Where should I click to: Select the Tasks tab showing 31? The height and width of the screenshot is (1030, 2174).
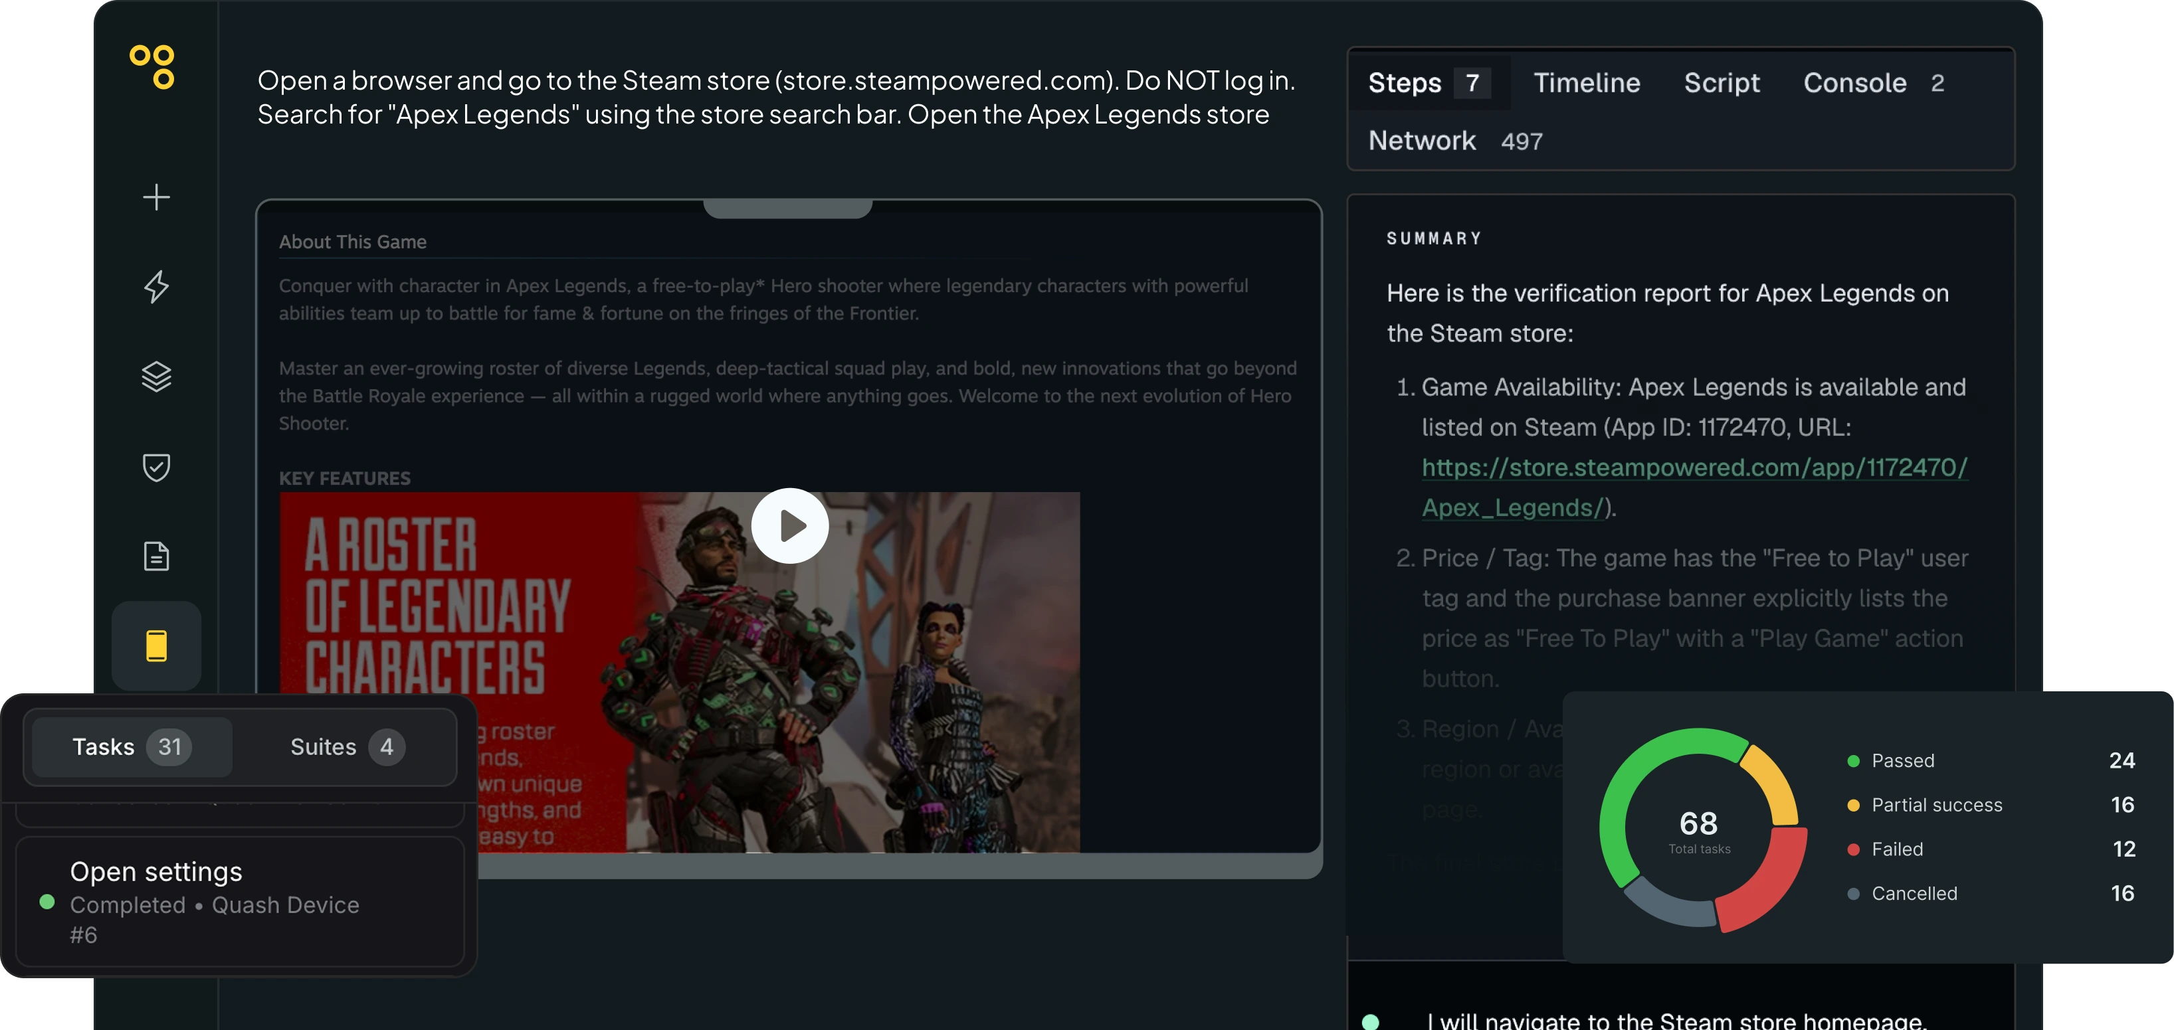click(x=132, y=746)
